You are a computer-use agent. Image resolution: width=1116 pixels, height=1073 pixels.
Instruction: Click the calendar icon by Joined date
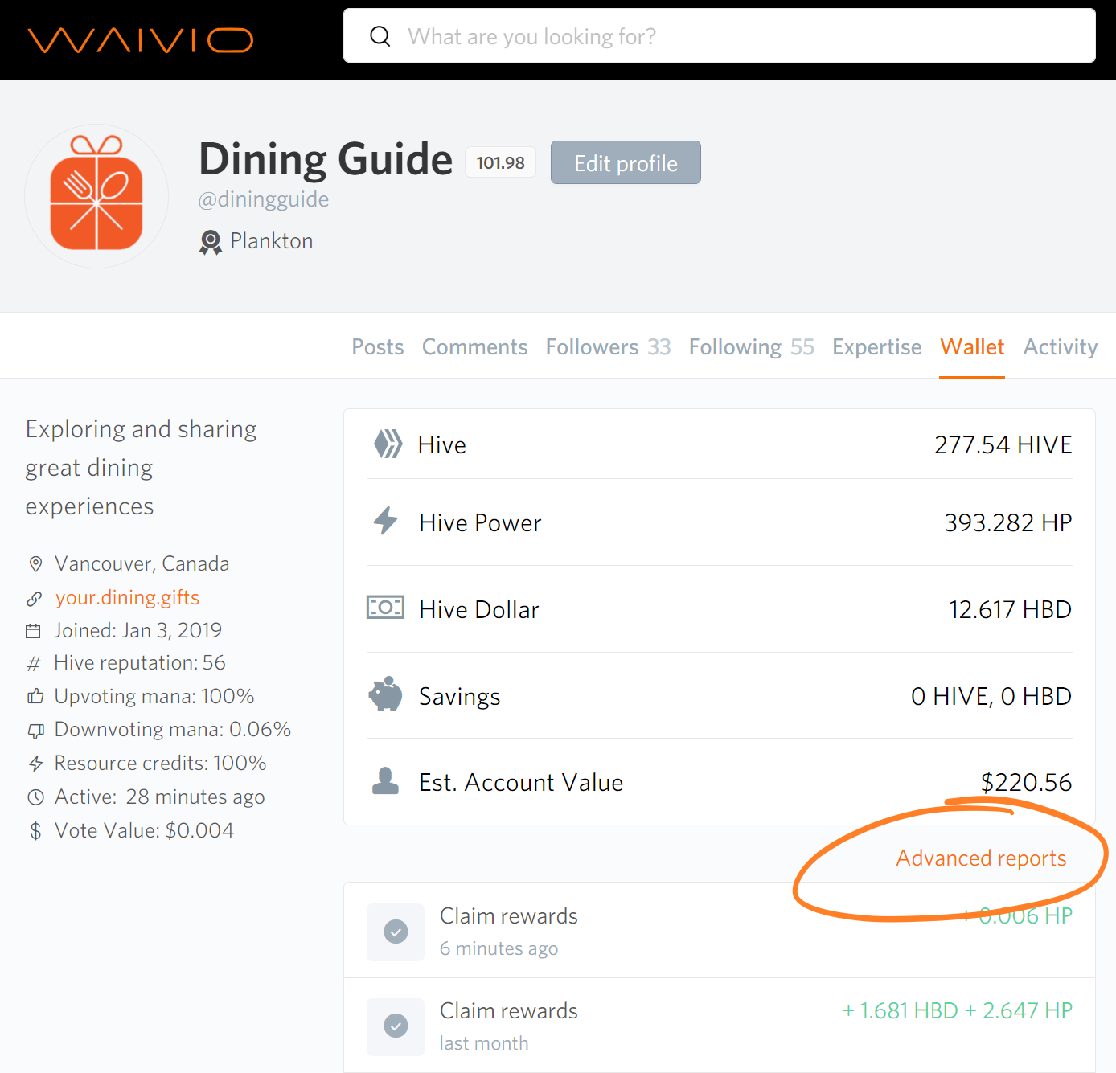click(x=33, y=631)
